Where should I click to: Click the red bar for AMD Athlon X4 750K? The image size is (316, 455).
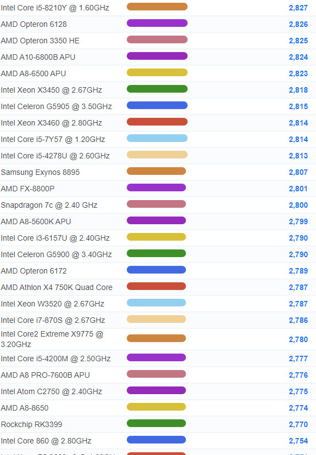[156, 286]
